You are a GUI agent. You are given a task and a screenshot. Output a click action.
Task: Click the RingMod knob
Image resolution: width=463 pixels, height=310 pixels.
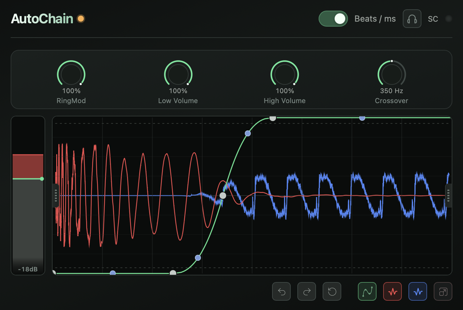(71, 75)
